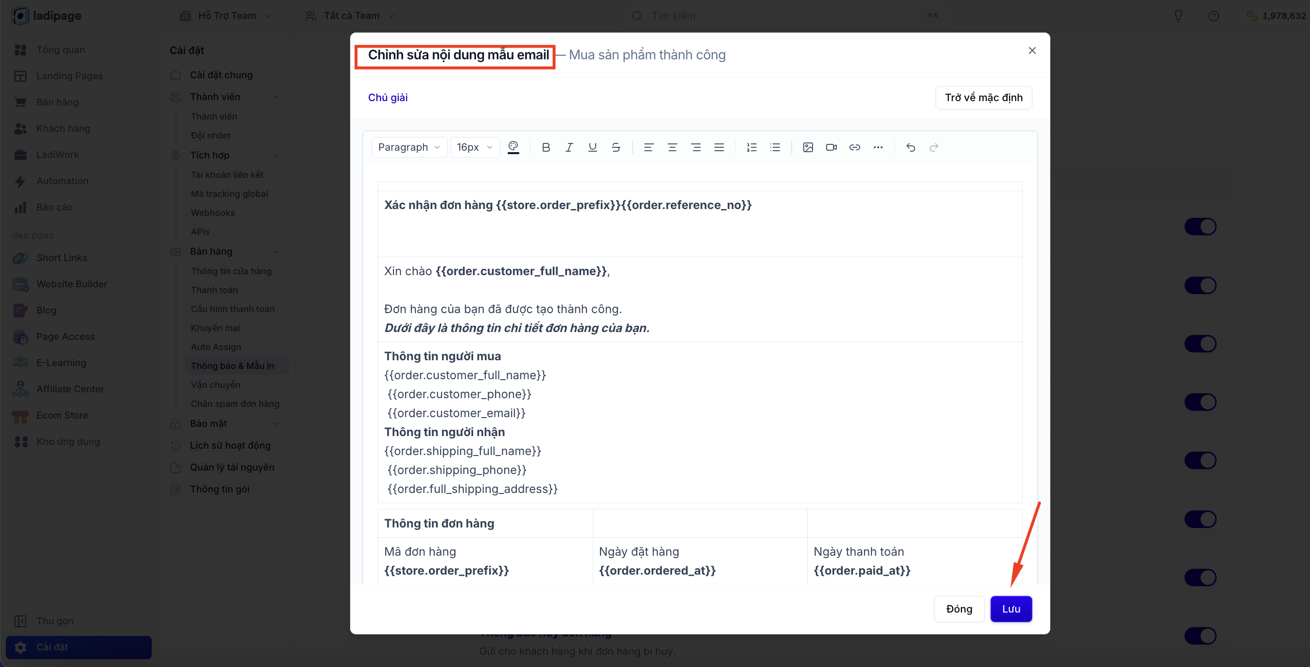Insert a numbered list
The image size is (1310, 667).
point(752,147)
